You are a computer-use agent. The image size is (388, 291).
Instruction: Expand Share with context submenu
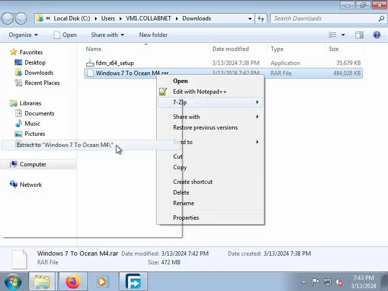tap(210, 117)
